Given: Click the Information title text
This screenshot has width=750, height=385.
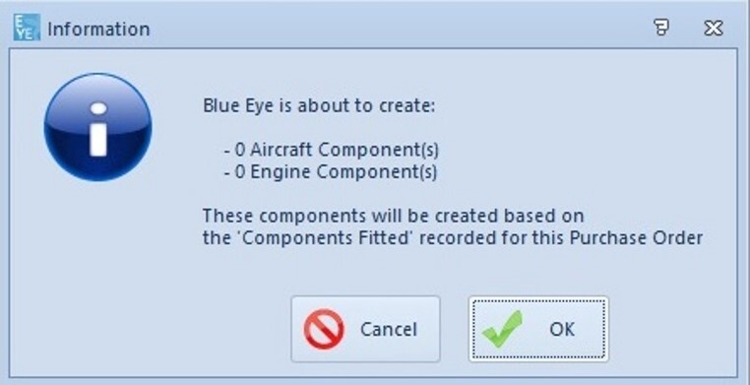Looking at the screenshot, I should pos(98,29).
